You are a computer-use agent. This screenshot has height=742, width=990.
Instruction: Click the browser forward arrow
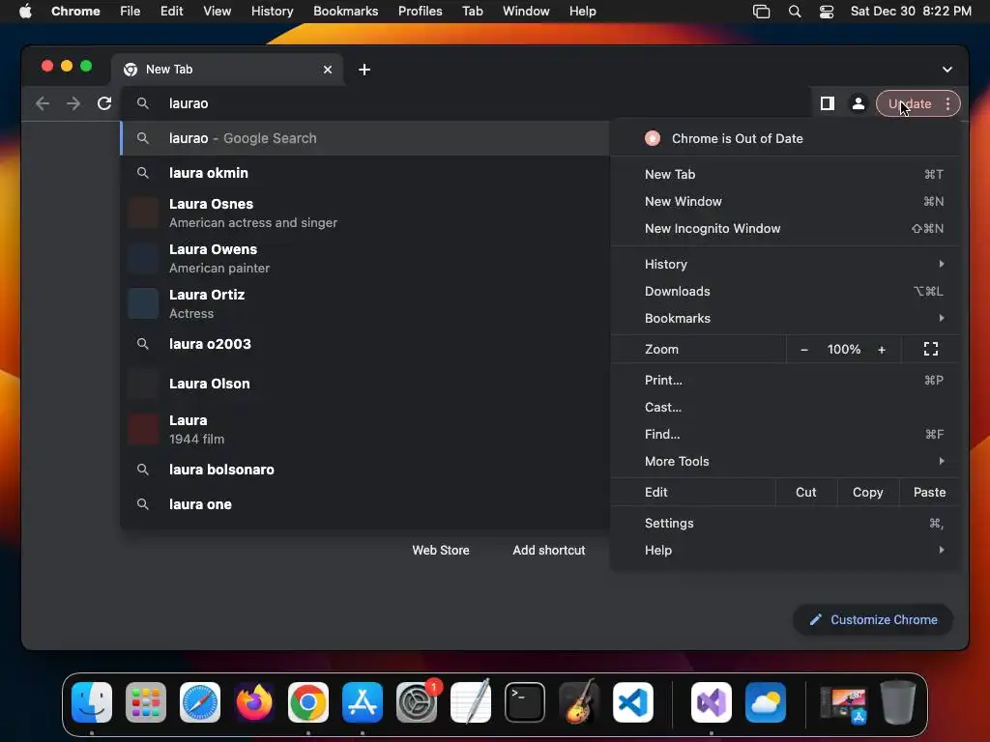73,103
